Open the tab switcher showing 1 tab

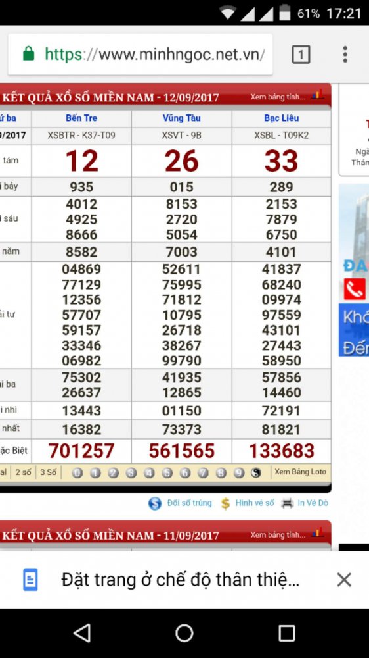coord(300,55)
